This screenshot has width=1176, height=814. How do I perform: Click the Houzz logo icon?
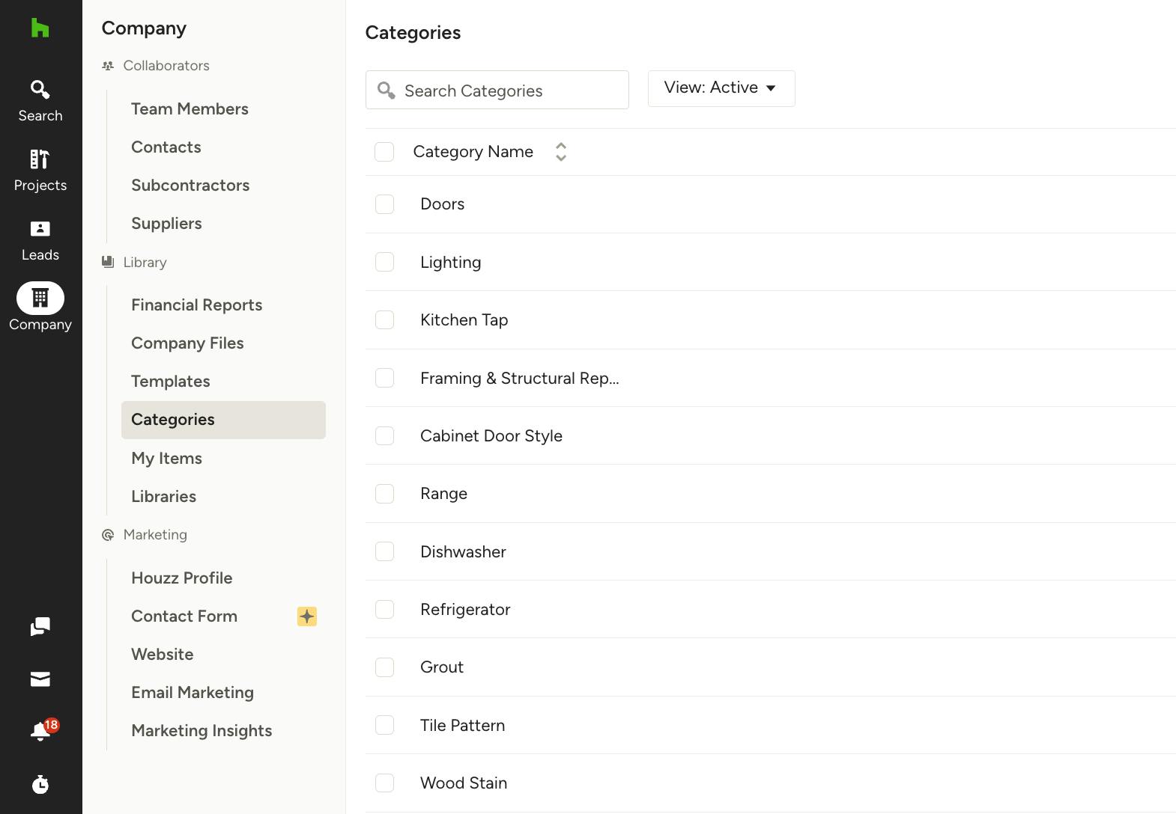pos(40,28)
